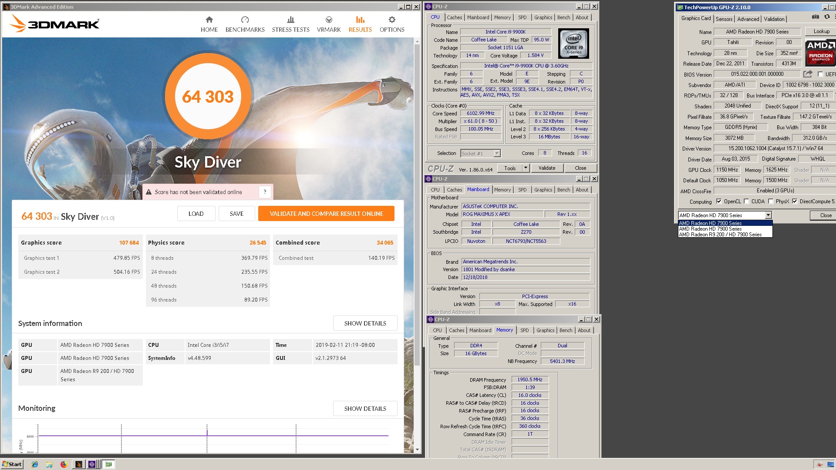Viewport: 836px width, 470px height.
Task: Click the AMD Radeon Graphics logo in GPU-Z
Action: tap(821, 52)
